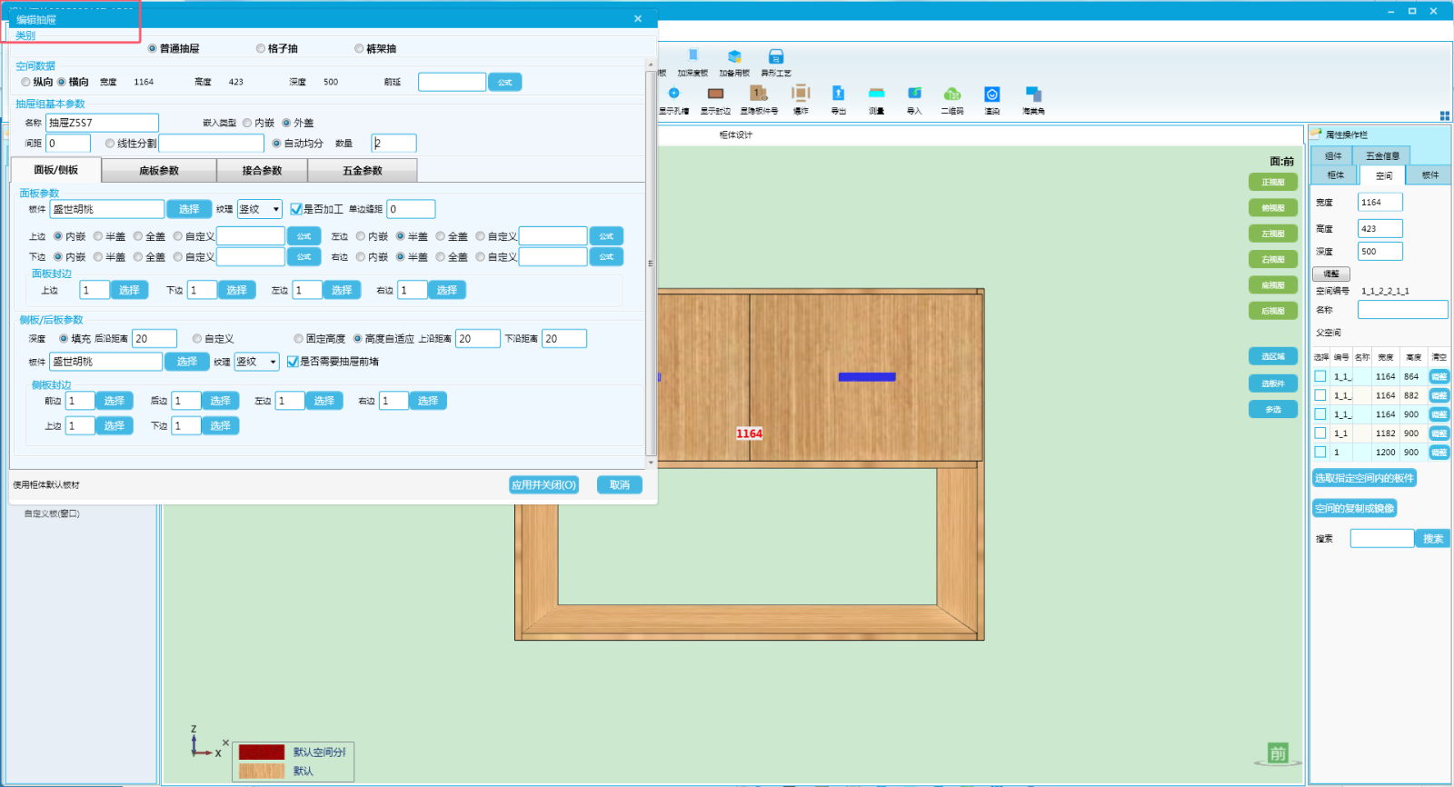Click the wood 默认 color swatch
Image resolution: width=1454 pixels, height=787 pixels.
pos(262,772)
